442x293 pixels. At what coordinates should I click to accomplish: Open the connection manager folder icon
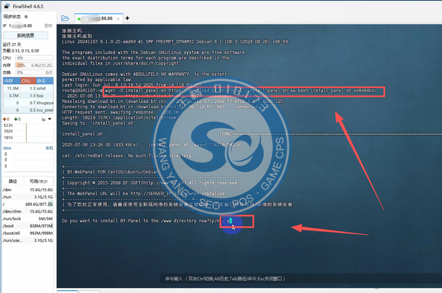coord(65,18)
